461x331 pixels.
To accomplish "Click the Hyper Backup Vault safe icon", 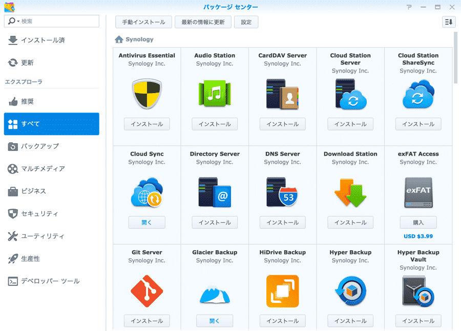I will pyautogui.click(x=418, y=291).
